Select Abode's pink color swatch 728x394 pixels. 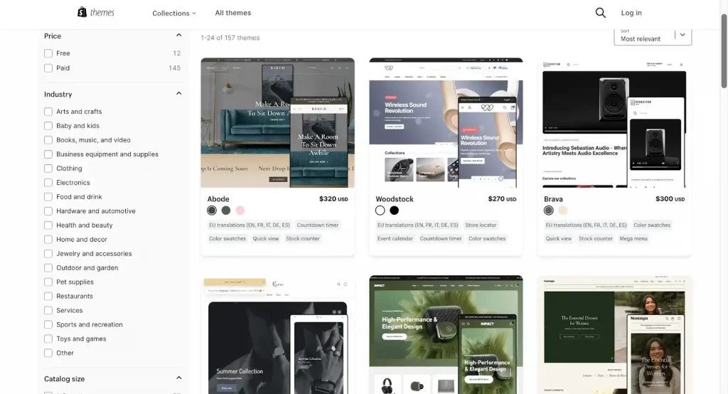tap(240, 211)
